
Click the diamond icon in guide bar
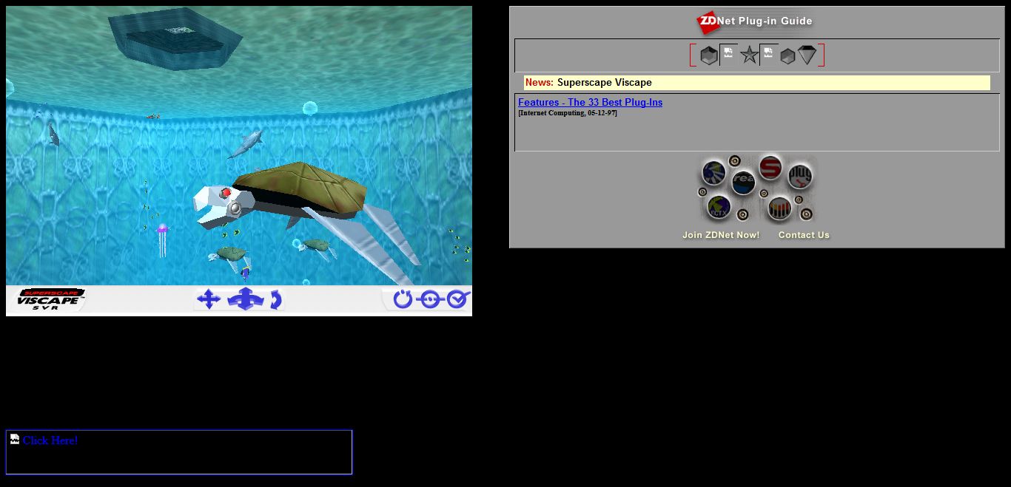(807, 55)
